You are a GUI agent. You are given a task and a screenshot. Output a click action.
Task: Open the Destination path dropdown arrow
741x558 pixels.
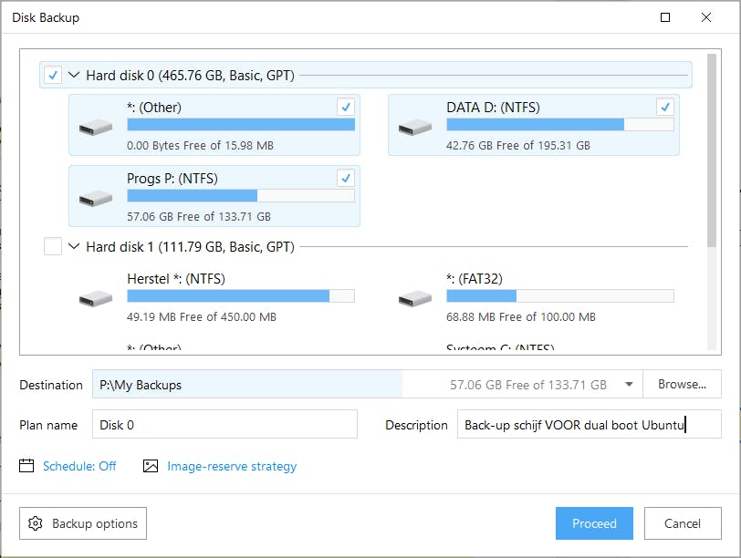click(629, 385)
